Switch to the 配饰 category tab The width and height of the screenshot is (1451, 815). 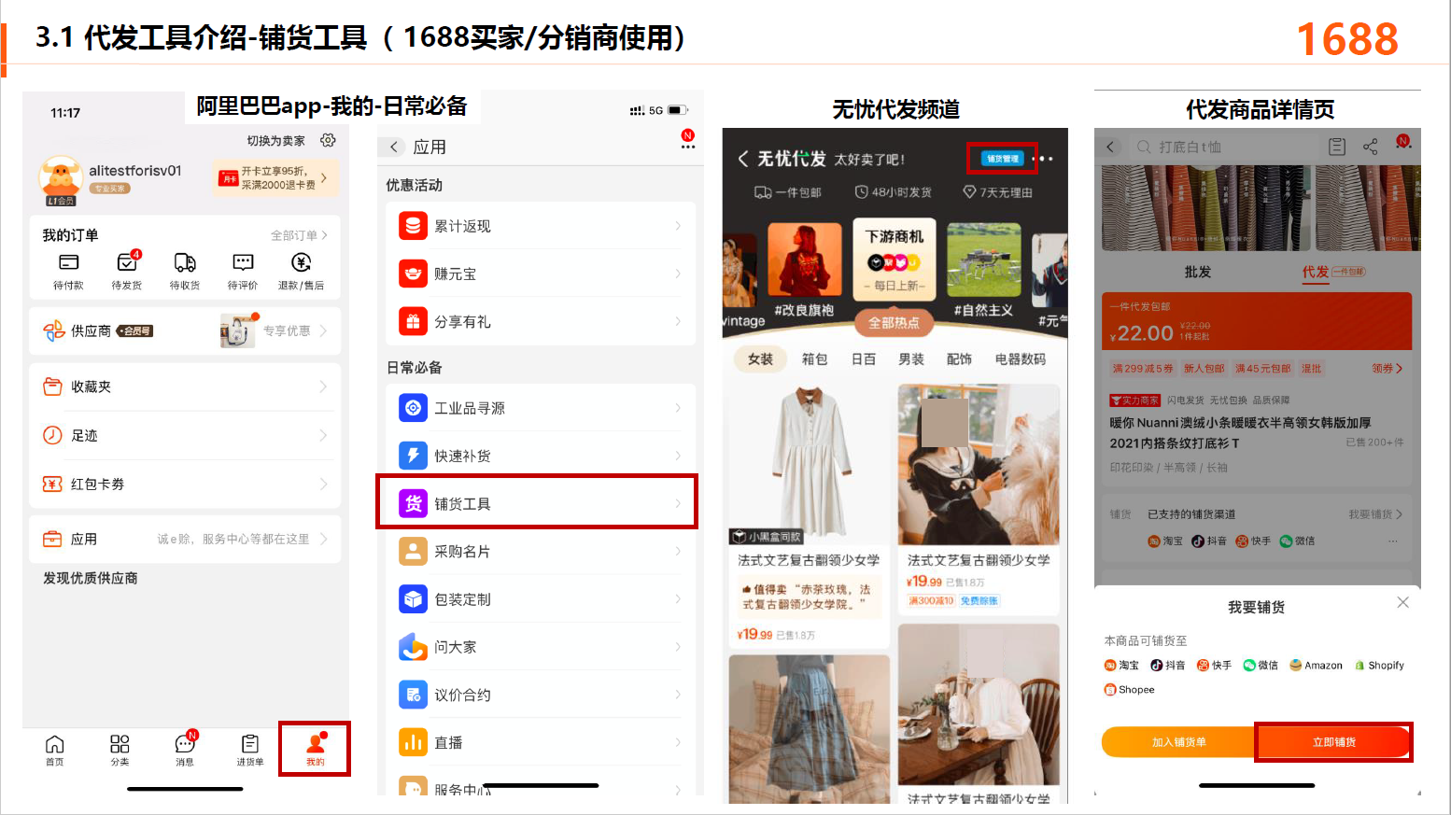click(959, 358)
